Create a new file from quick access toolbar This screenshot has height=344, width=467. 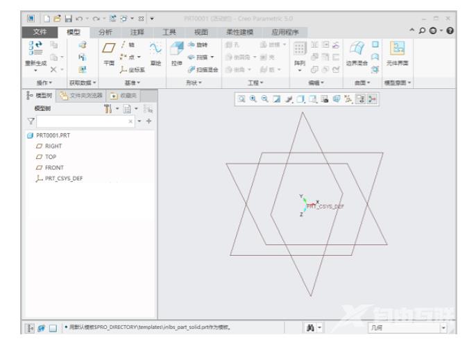click(x=46, y=19)
